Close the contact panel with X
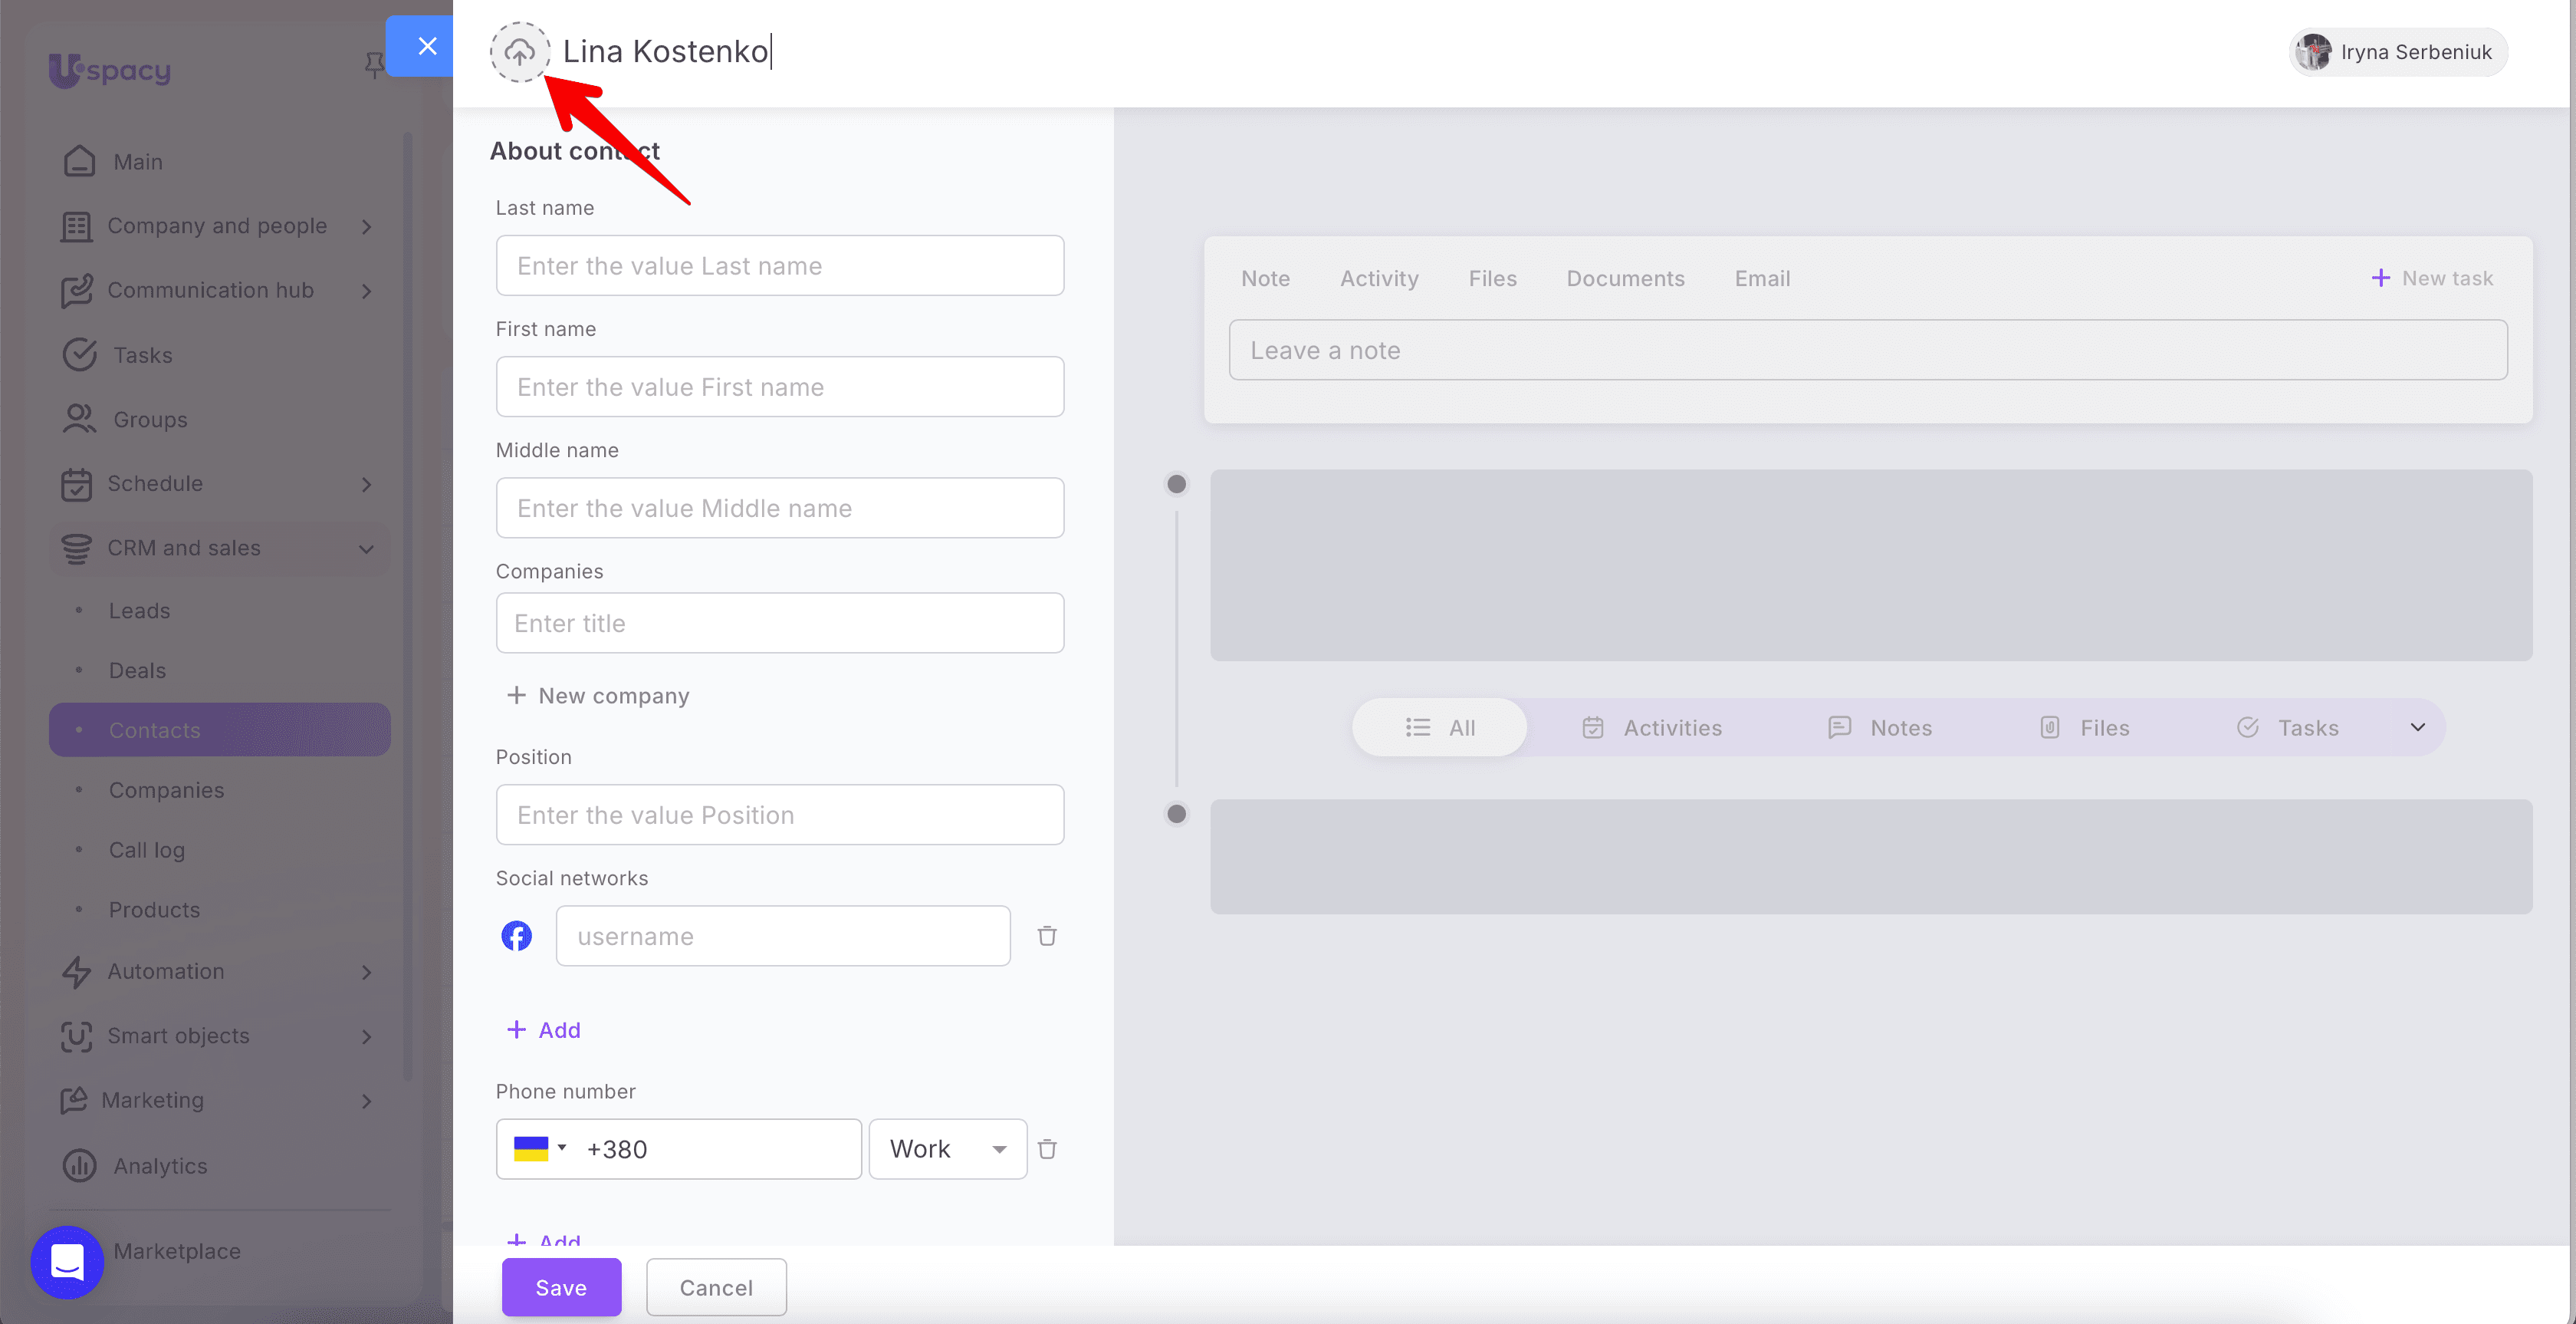The width and height of the screenshot is (2576, 1324). [x=427, y=46]
